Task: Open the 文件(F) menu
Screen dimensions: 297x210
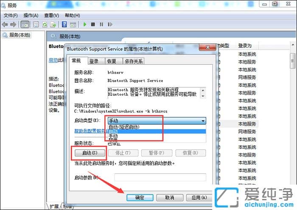Action: (x=11, y=15)
